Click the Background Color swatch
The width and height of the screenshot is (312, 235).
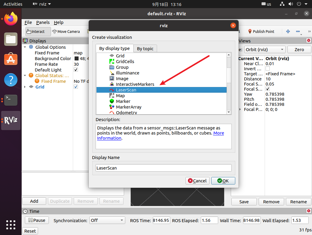(76, 59)
